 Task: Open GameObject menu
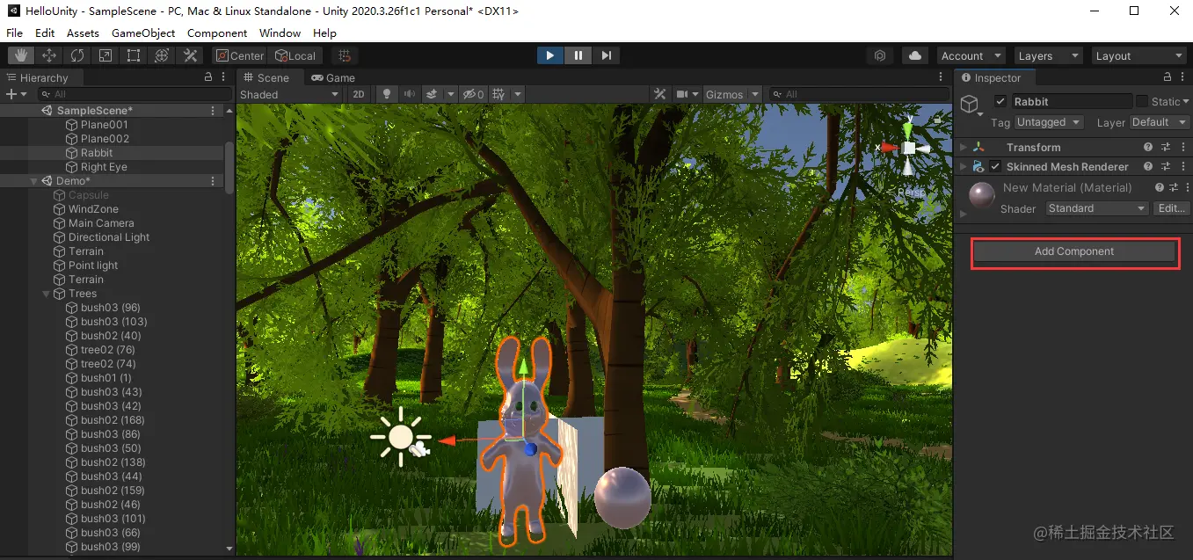point(143,33)
